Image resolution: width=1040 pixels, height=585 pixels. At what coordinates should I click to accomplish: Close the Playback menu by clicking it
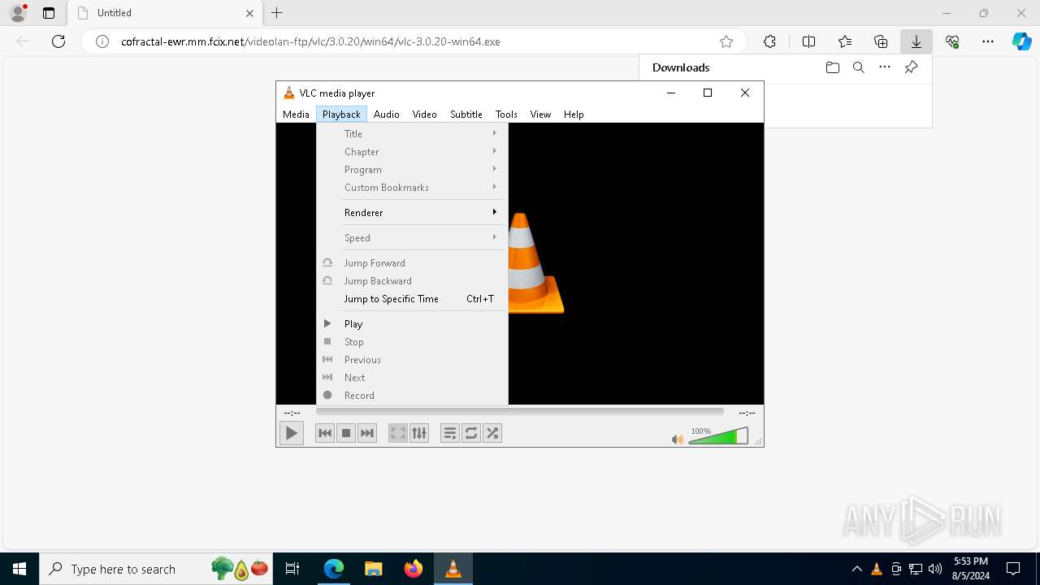(x=341, y=115)
